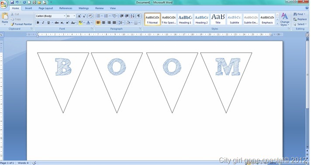Apply the text highlight color
Viewport: 311px width, 165px height.
pyautogui.click(x=80, y=23)
